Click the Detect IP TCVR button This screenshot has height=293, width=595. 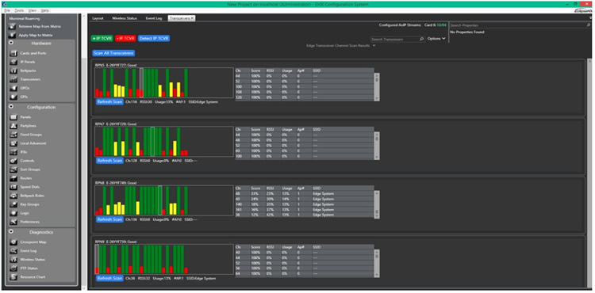154,39
